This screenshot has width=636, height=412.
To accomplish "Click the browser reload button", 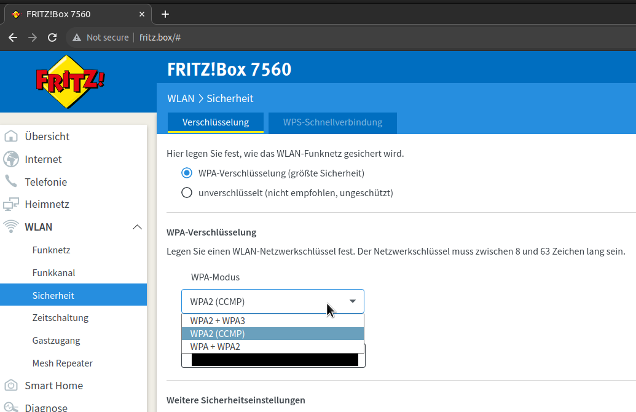I will (x=52, y=38).
